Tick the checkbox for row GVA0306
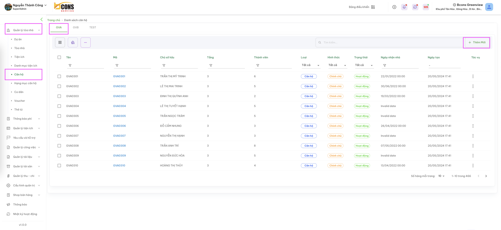This screenshot has height=230, width=501. coord(59,126)
